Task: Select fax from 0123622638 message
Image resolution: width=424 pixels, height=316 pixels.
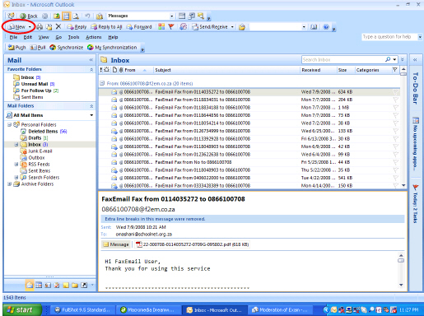Action: pyautogui.click(x=249, y=155)
